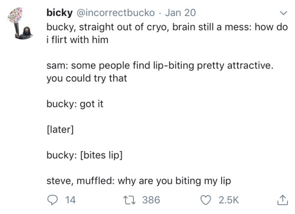
Task: Select the 'sam: some people find lip-biting' line
Action: (x=160, y=65)
